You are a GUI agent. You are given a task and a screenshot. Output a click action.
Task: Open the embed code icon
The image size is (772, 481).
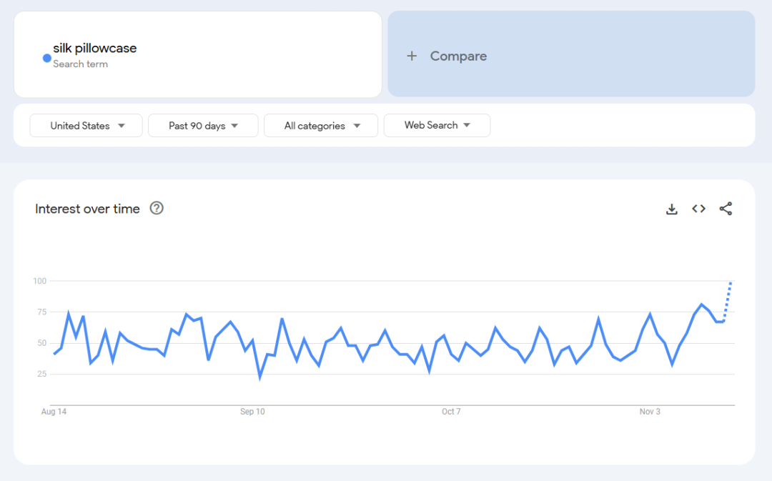(x=698, y=209)
